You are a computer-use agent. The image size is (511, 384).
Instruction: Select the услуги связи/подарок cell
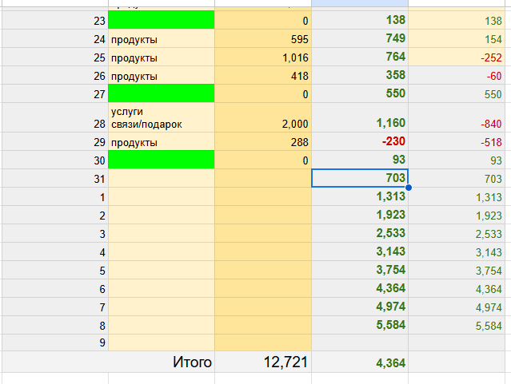pyautogui.click(x=162, y=117)
